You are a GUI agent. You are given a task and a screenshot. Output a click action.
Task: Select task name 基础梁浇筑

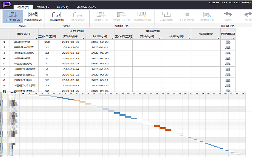22,58
